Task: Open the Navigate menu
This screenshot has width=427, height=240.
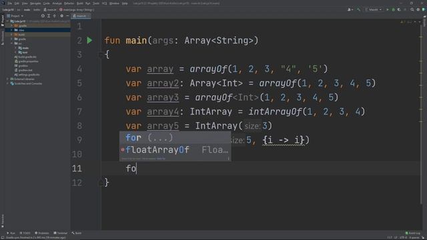Action: [x=35, y=3]
